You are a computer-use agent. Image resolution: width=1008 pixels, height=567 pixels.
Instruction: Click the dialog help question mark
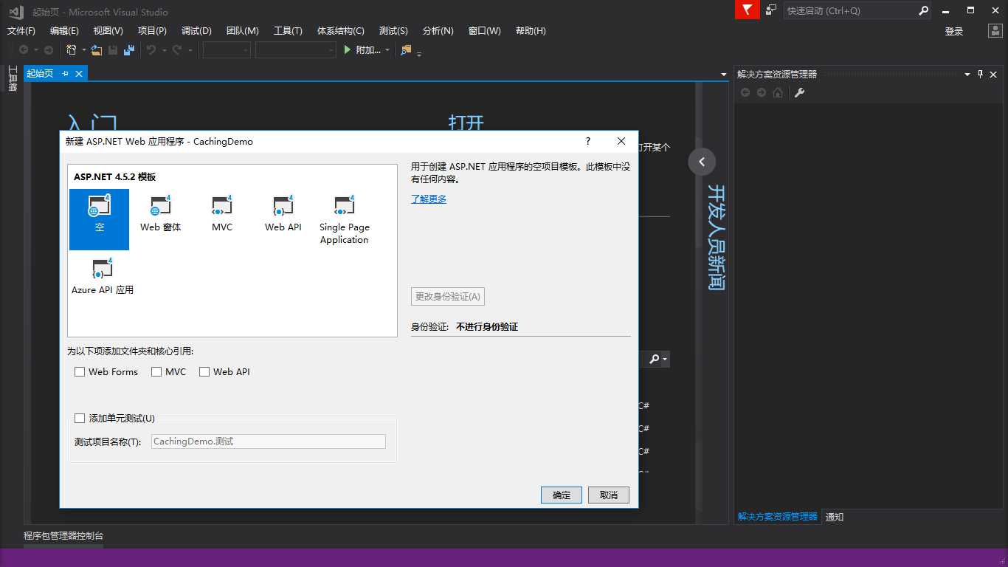tap(588, 141)
